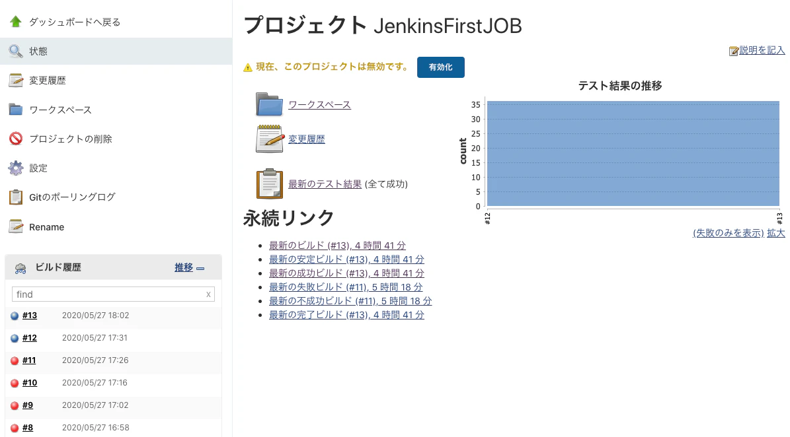
Task: Click 拡大 to enlarge chart
Action: tap(776, 233)
